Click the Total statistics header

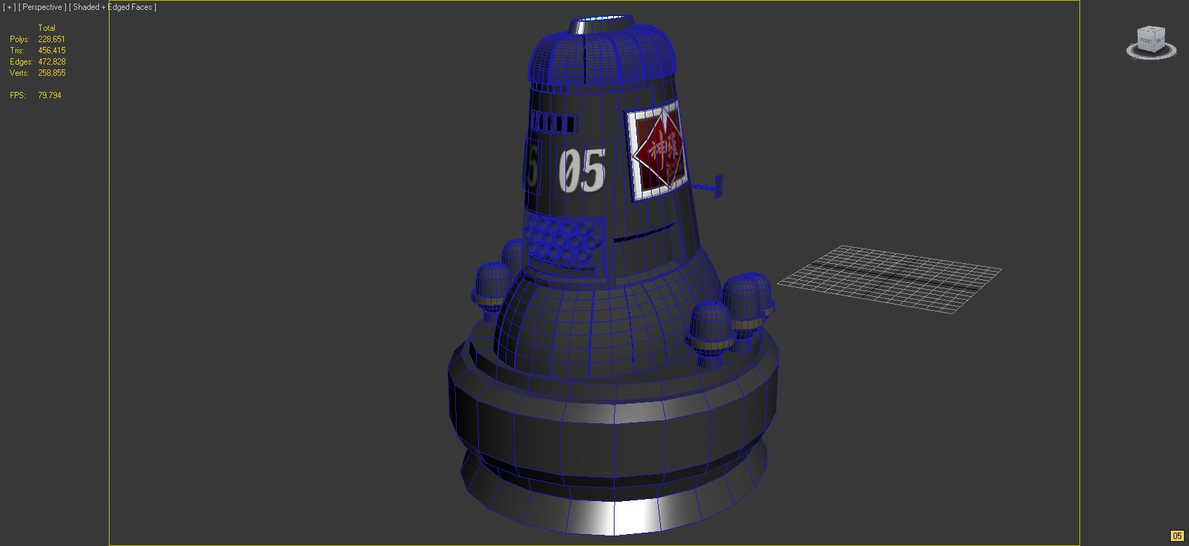[46, 28]
